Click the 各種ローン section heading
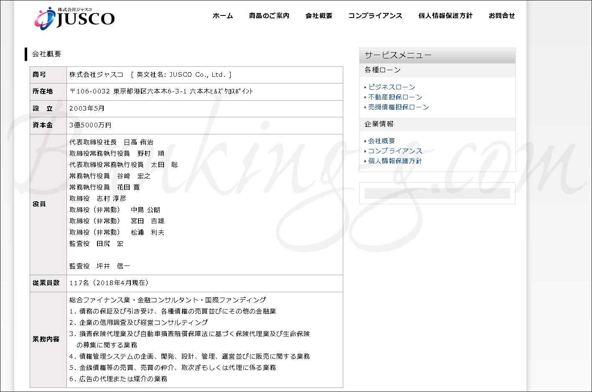 [x=383, y=70]
